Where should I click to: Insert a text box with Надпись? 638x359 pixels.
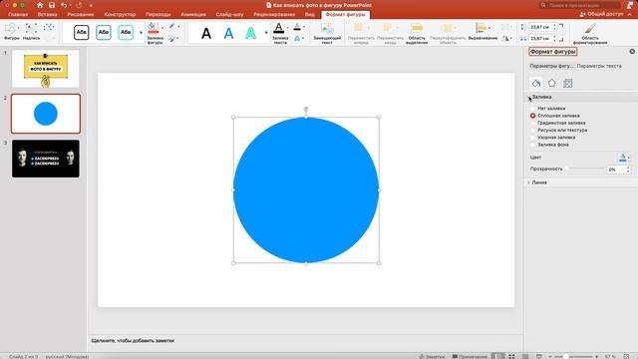pos(31,32)
